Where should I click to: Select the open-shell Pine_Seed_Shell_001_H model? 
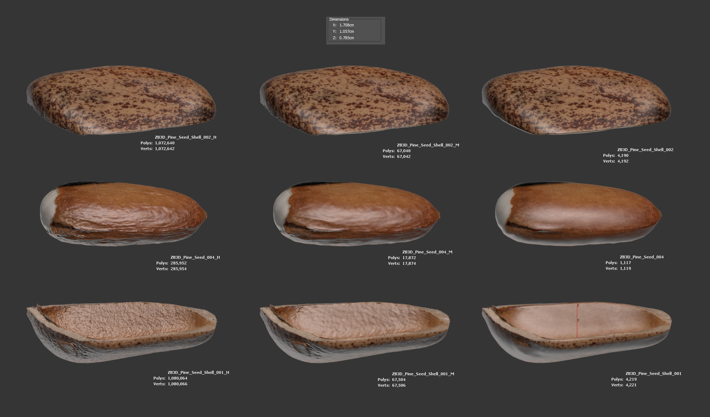point(121,331)
